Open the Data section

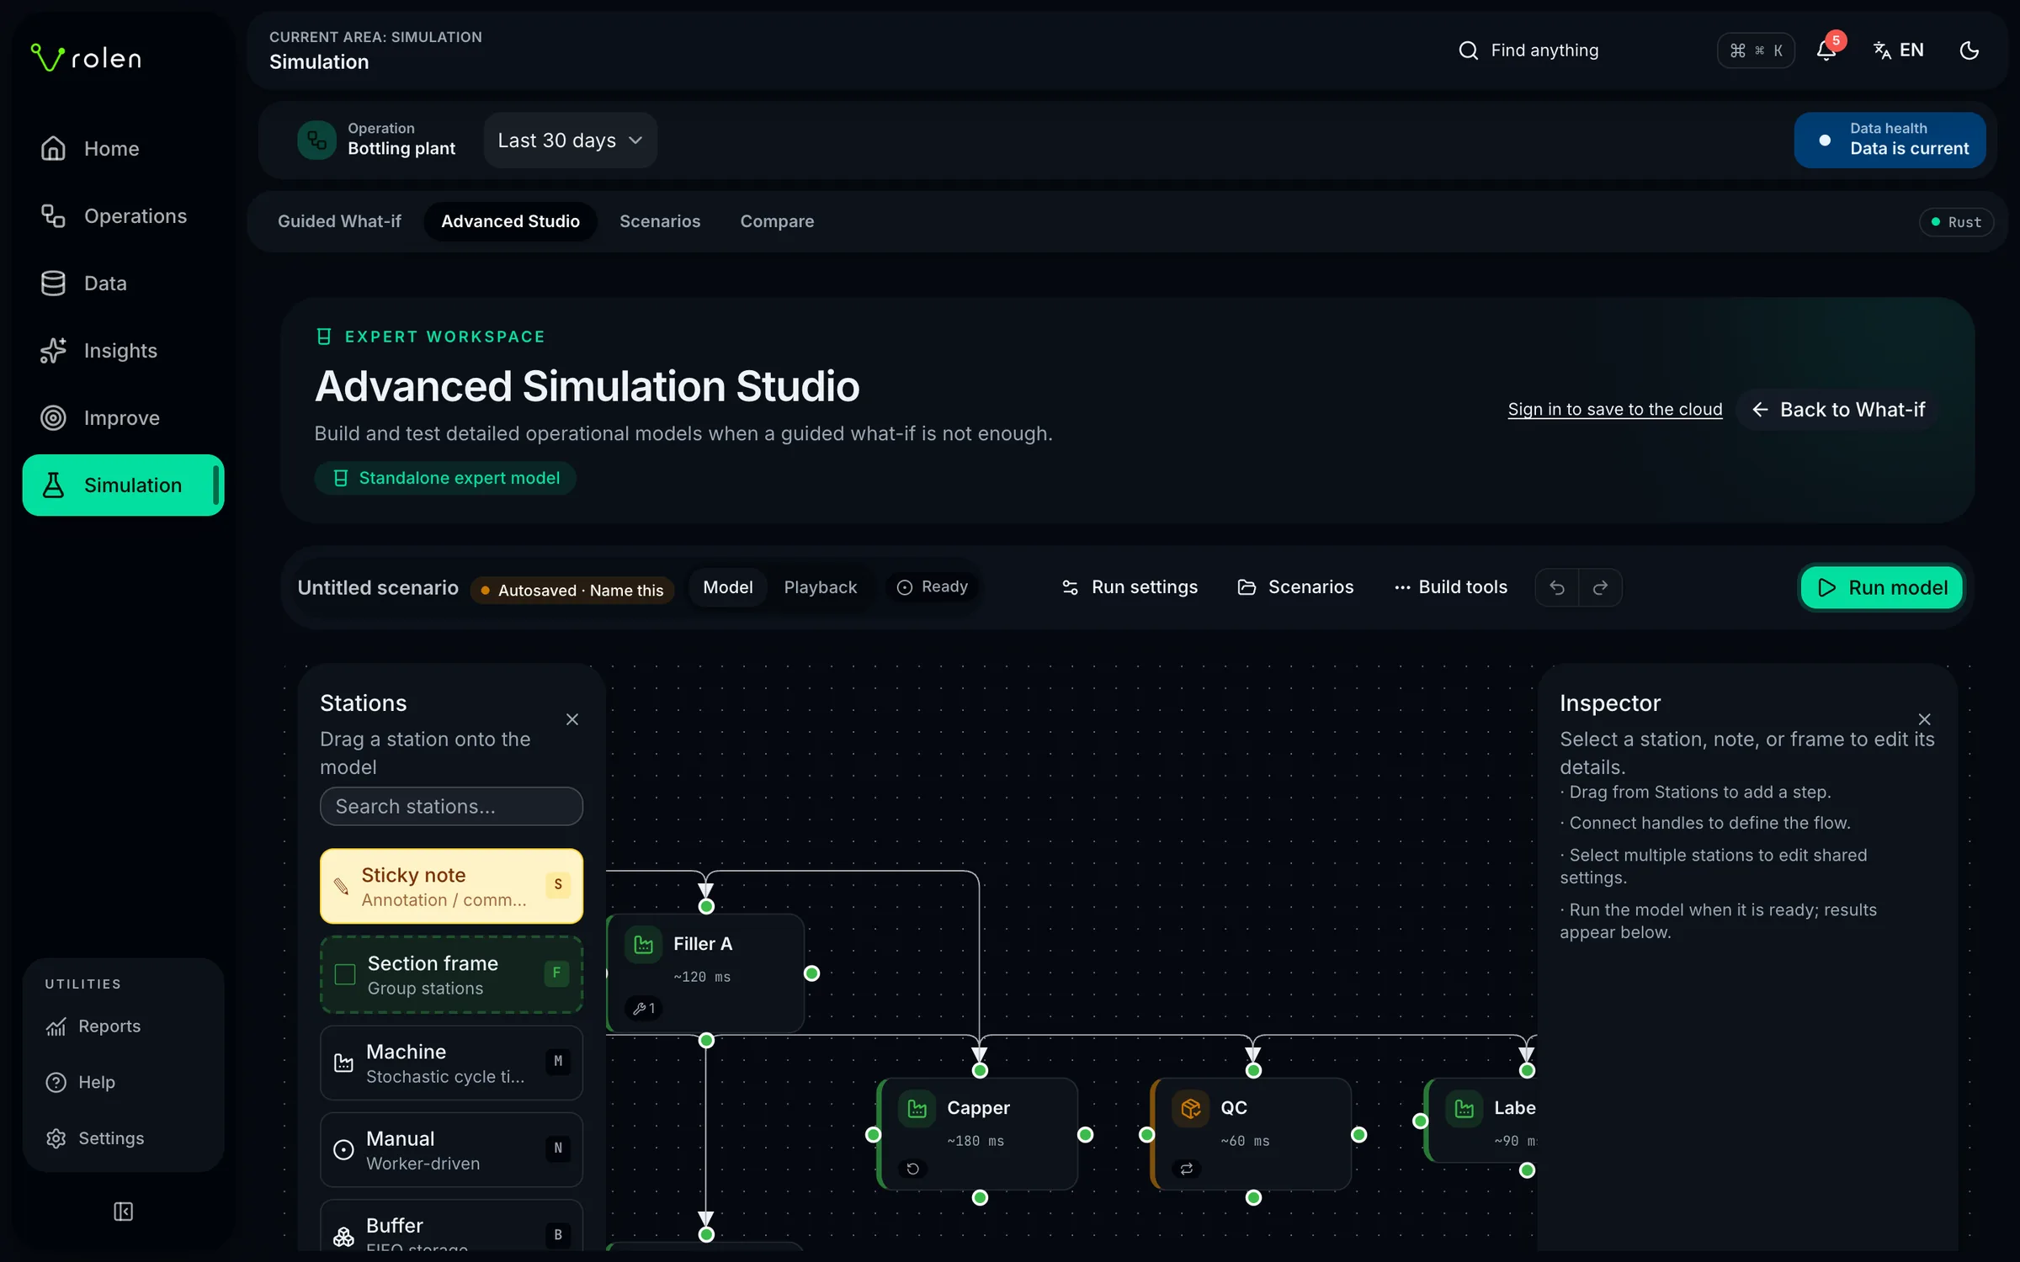[x=123, y=284]
